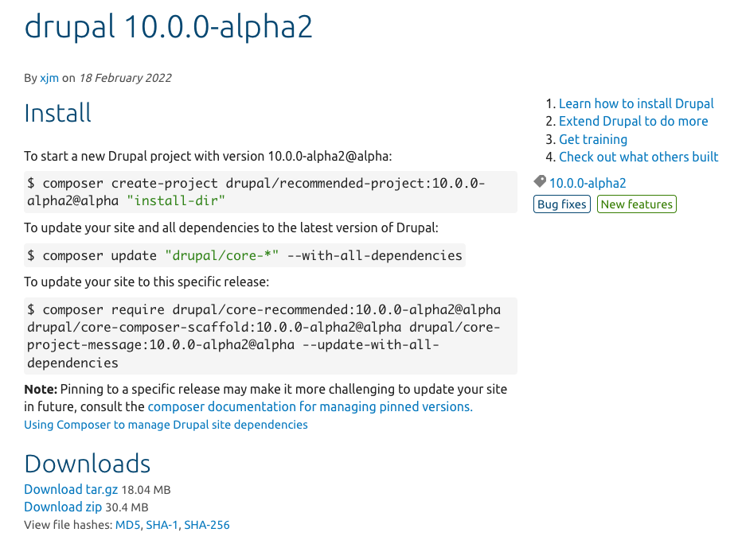Click the composer create-project code block
Image resolution: width=738 pixels, height=540 pixels.
coord(271,192)
